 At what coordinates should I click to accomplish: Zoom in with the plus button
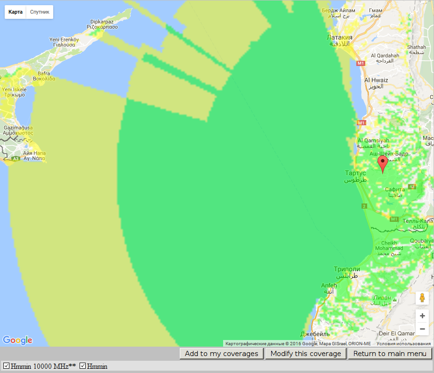pos(422,316)
